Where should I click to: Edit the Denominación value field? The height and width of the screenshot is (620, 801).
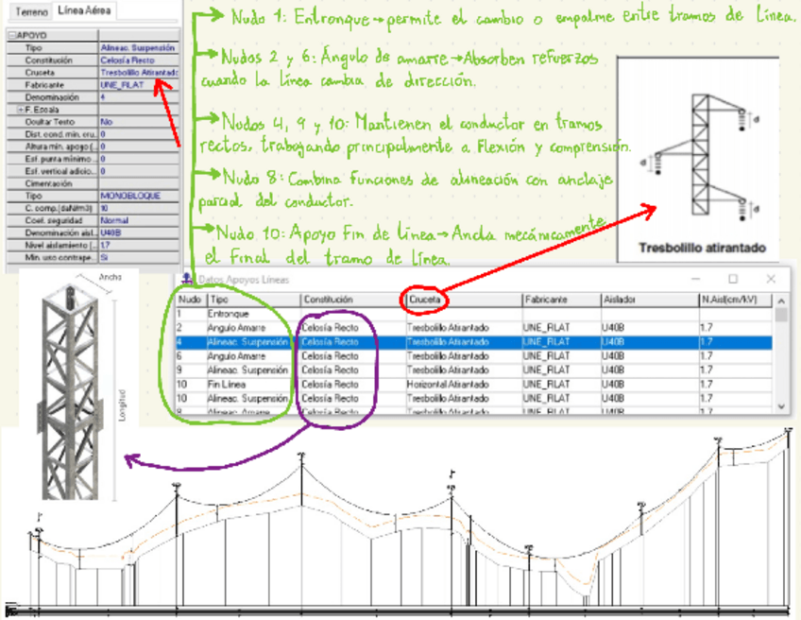coord(139,97)
